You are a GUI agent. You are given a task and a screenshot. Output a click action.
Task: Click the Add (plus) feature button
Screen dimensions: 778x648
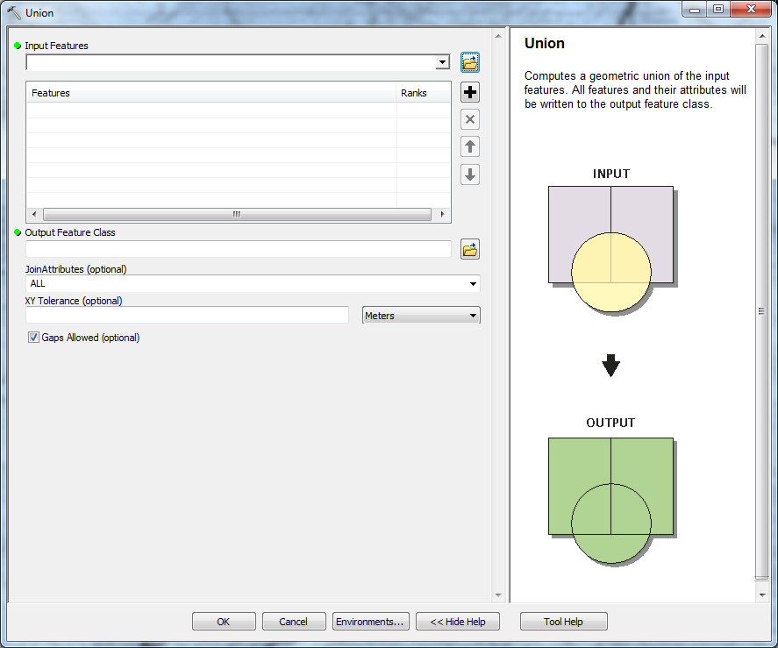coord(470,93)
